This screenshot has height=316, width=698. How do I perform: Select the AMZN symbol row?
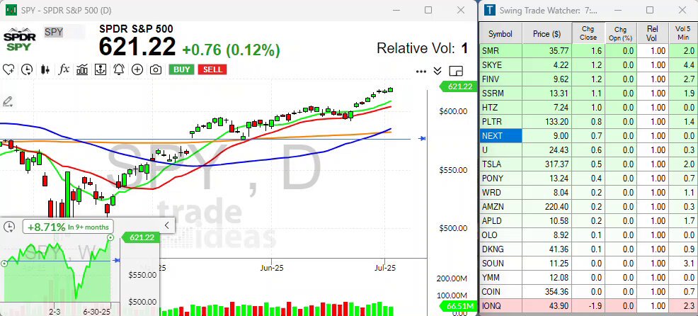(x=500, y=207)
